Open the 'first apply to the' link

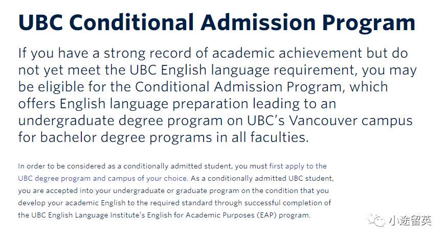tap(298, 166)
